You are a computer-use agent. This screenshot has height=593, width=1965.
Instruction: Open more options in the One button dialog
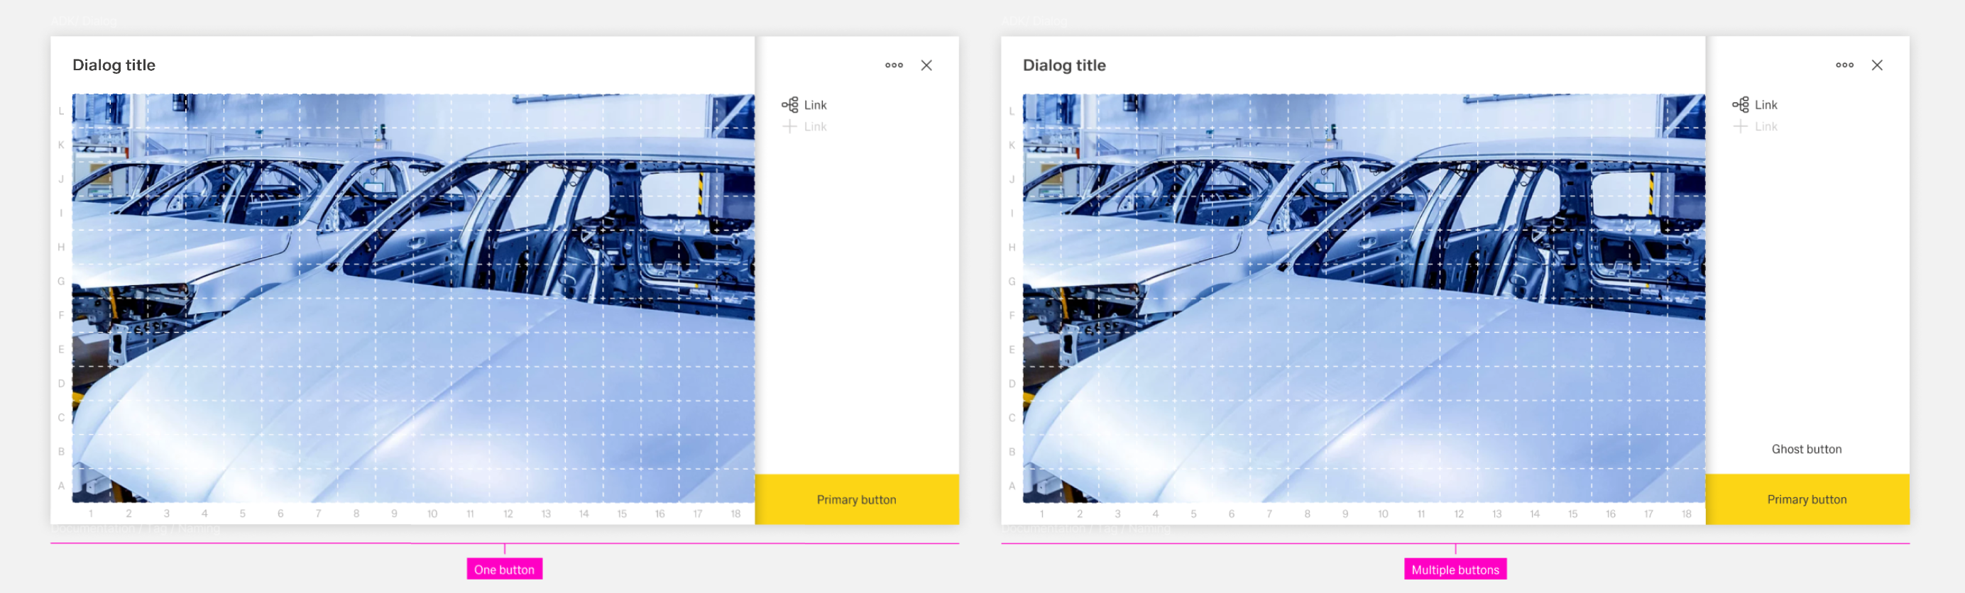click(x=893, y=65)
